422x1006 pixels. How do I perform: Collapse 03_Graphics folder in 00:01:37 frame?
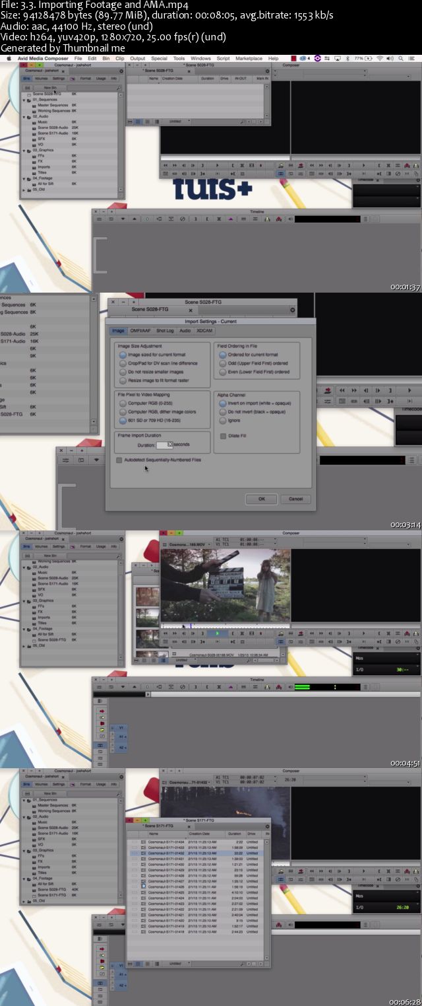point(24,150)
